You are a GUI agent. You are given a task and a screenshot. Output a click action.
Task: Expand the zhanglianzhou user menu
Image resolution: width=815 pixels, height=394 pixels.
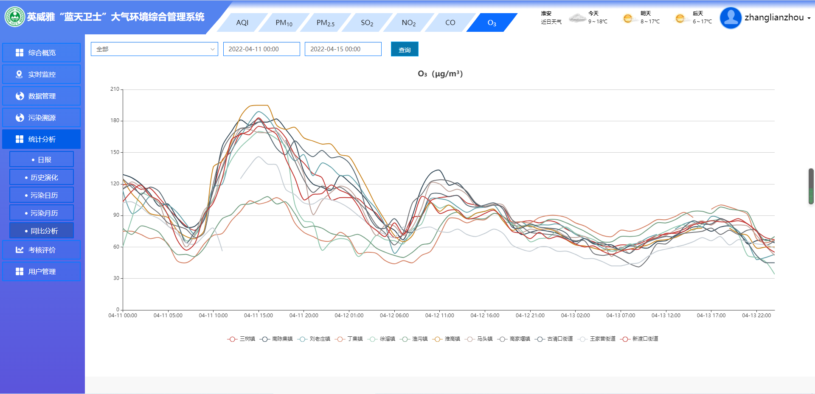pyautogui.click(x=777, y=18)
